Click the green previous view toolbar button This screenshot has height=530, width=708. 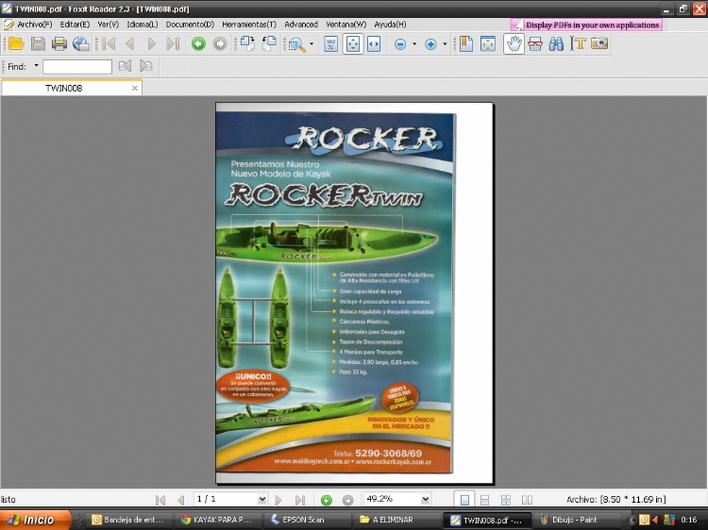(x=198, y=43)
